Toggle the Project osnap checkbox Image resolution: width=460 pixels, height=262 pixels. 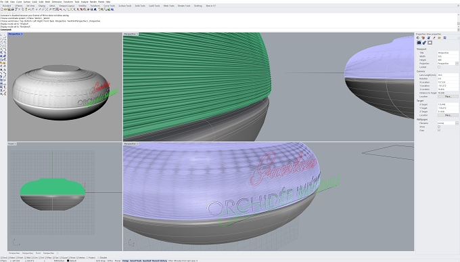(87, 257)
